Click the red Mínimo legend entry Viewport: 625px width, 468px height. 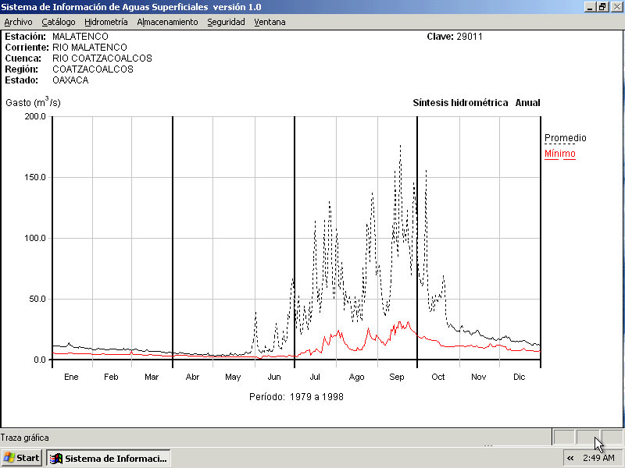pos(559,154)
